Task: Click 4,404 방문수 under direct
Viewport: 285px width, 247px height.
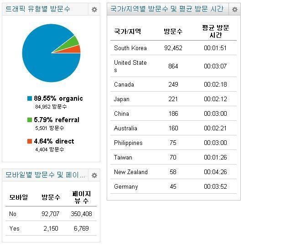Action: 50,149
